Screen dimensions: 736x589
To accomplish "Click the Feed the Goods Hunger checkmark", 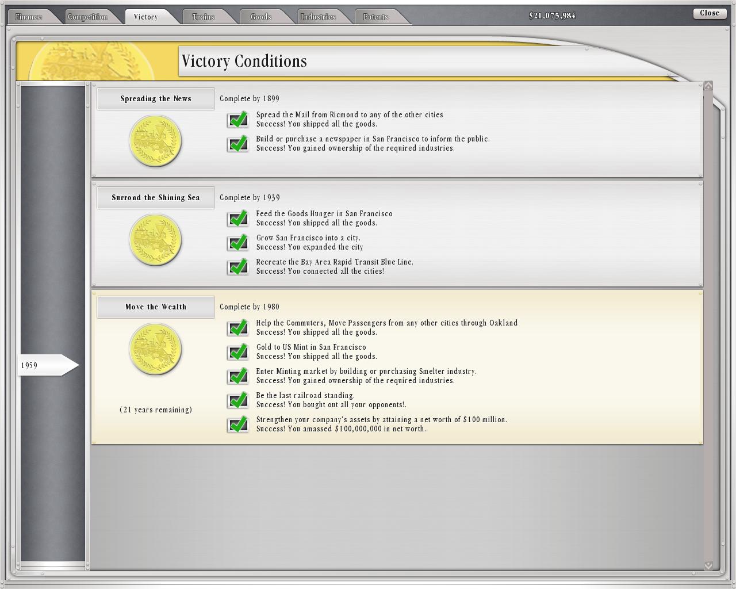I will click(238, 219).
